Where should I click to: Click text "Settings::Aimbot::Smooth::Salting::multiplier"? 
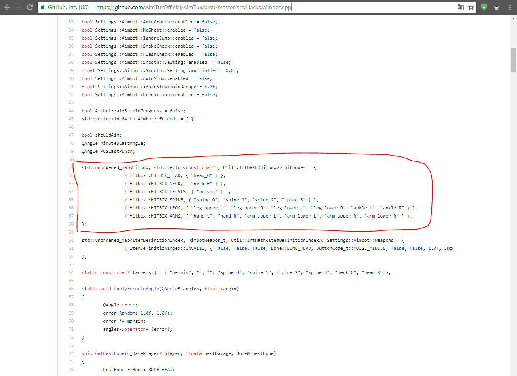point(158,70)
